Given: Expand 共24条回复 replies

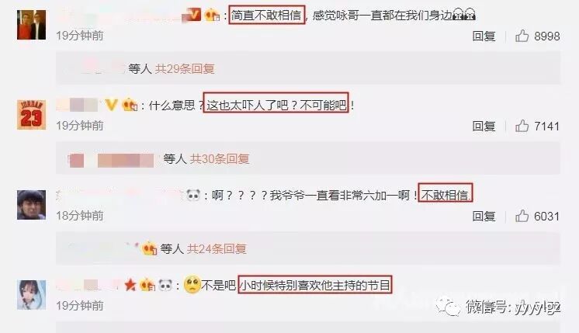Looking at the screenshot, I should point(217,249).
